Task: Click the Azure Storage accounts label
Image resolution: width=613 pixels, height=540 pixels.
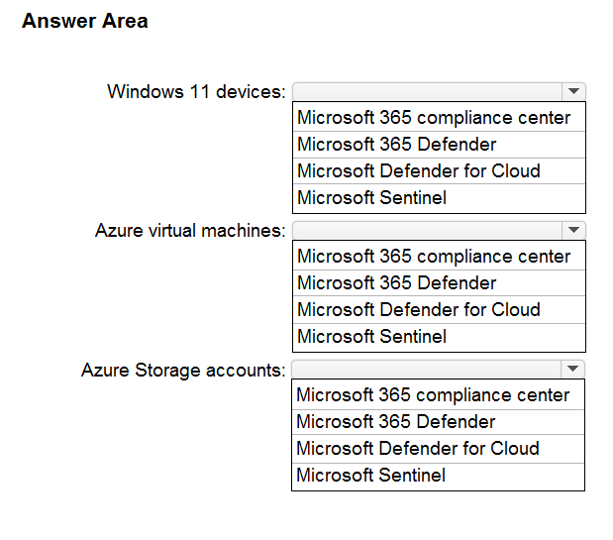Action: coord(183,370)
